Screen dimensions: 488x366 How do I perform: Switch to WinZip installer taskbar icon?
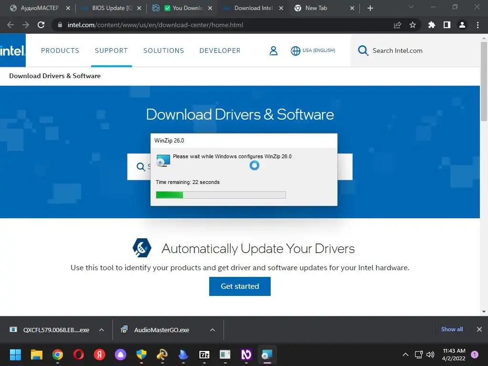pyautogui.click(x=267, y=355)
